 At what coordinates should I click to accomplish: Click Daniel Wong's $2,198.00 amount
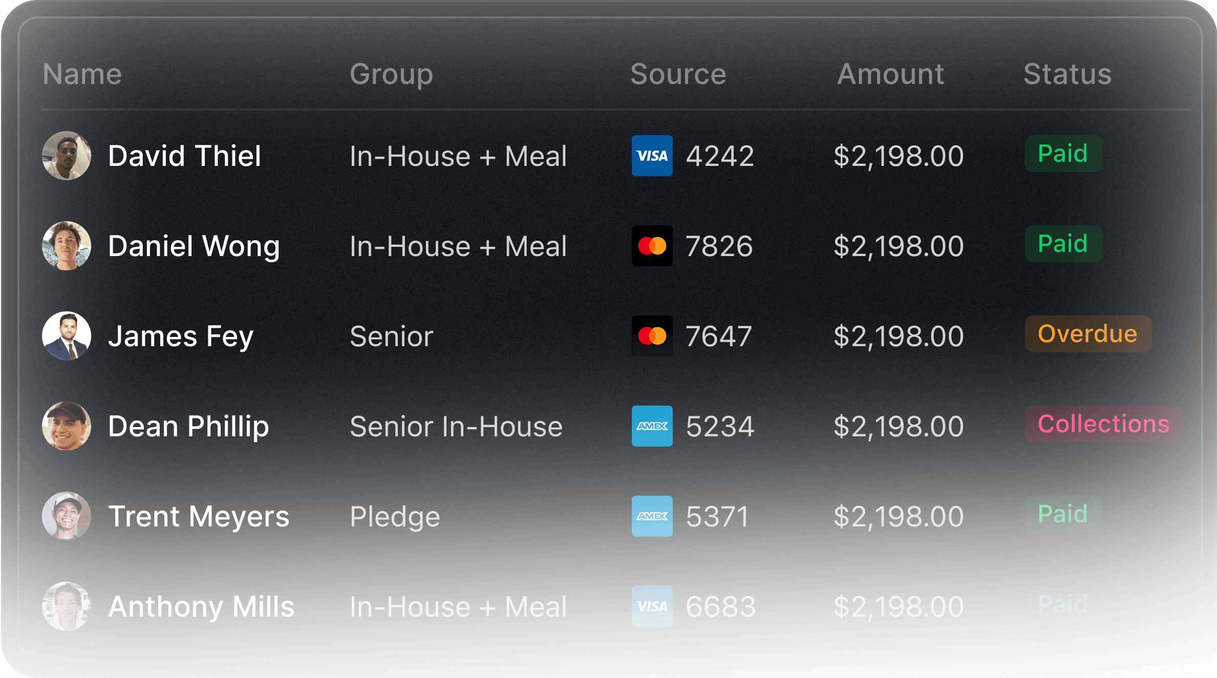tap(899, 246)
